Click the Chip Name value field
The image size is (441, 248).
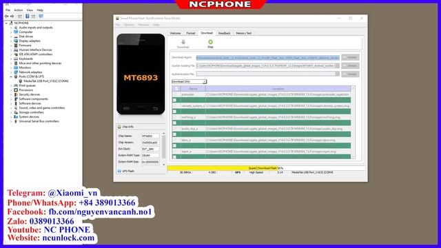pyautogui.click(x=150, y=136)
